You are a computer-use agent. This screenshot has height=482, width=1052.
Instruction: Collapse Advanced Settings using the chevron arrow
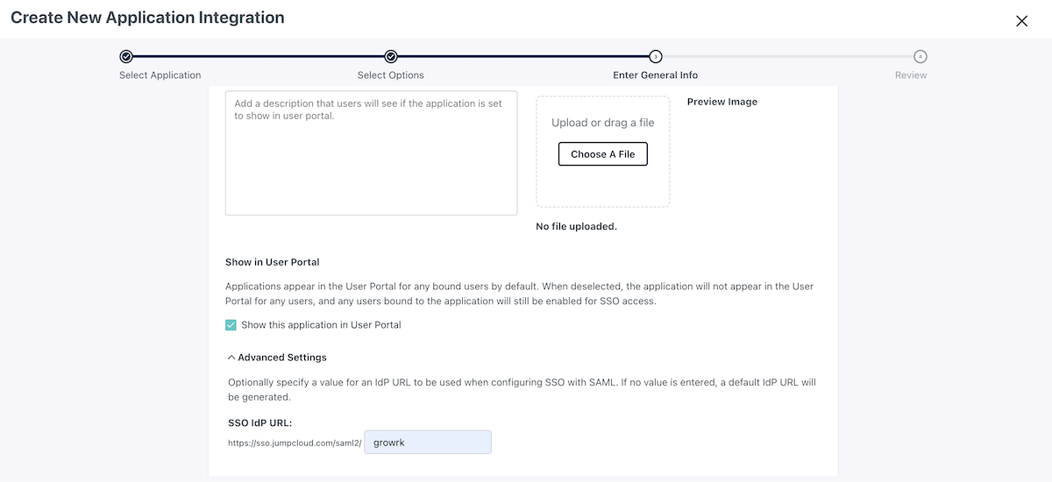point(231,358)
